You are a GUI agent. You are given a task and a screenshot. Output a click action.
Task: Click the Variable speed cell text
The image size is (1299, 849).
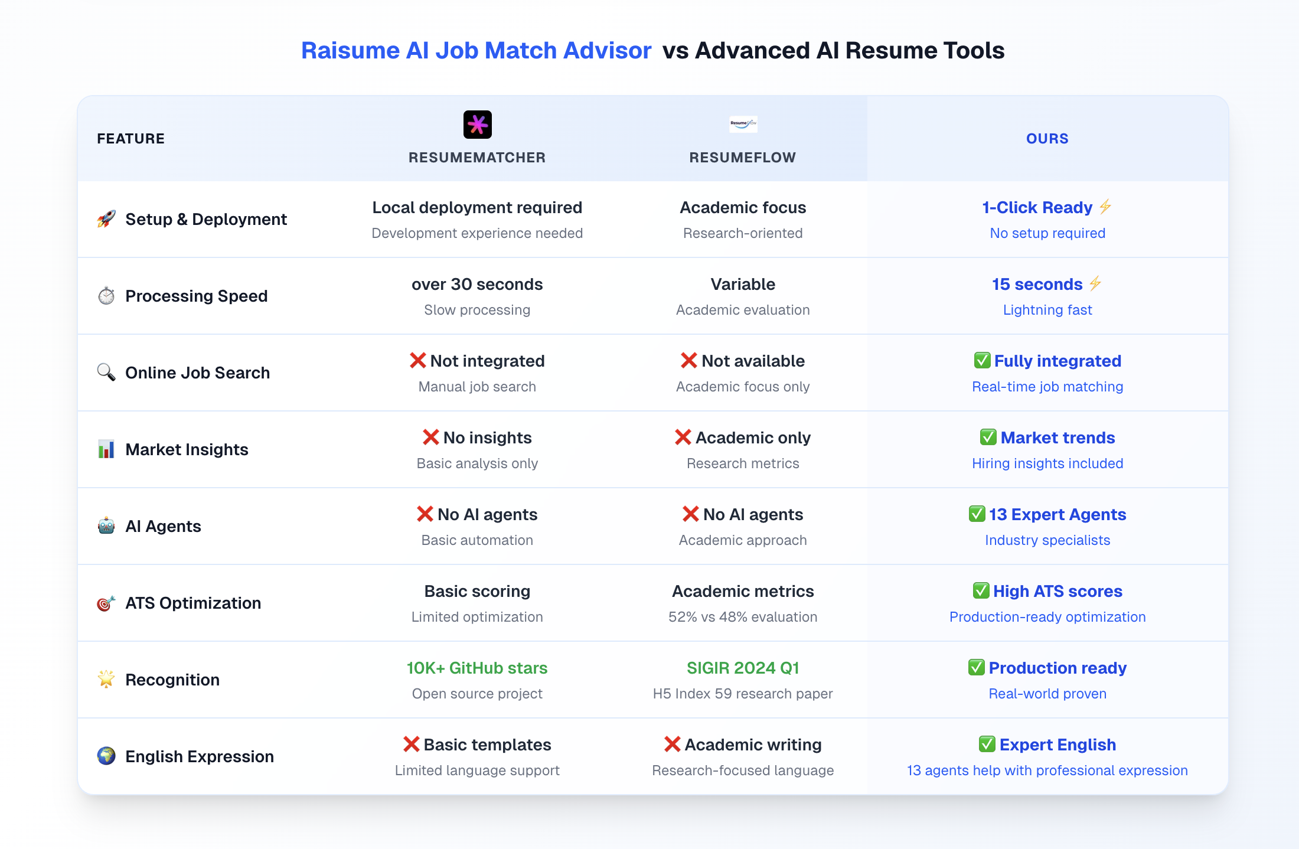743,285
